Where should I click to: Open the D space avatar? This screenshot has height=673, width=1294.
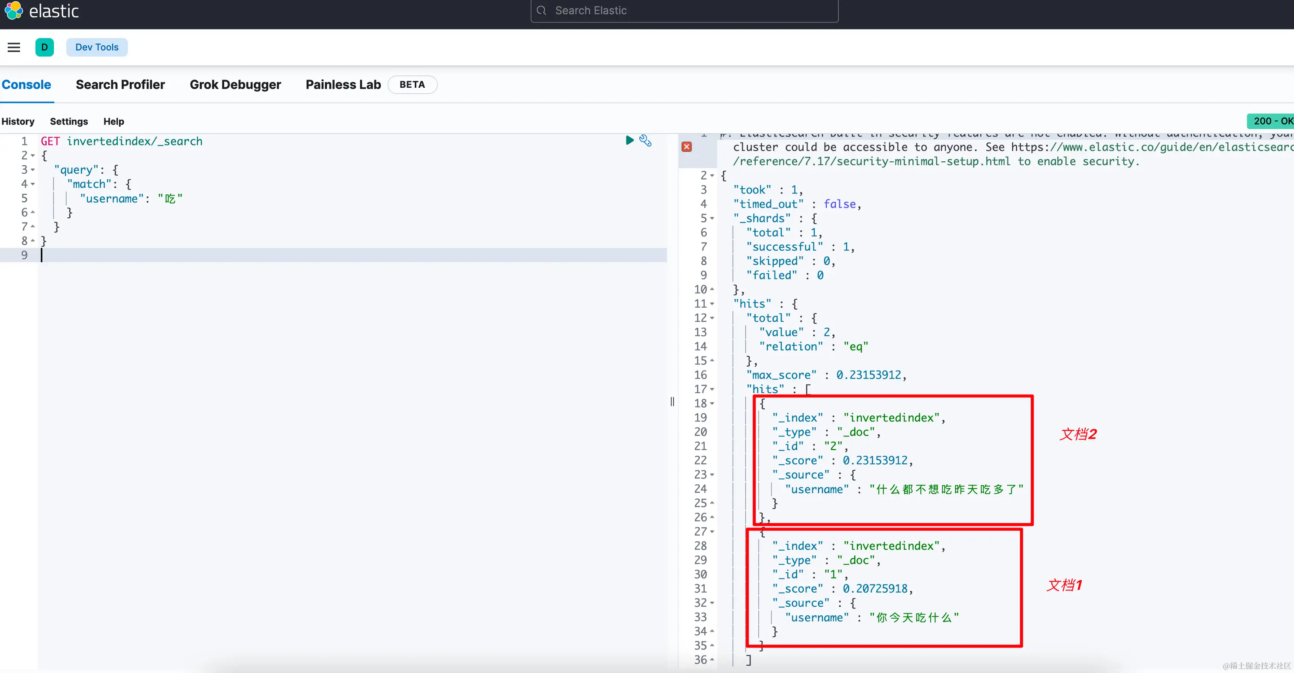[x=44, y=47]
